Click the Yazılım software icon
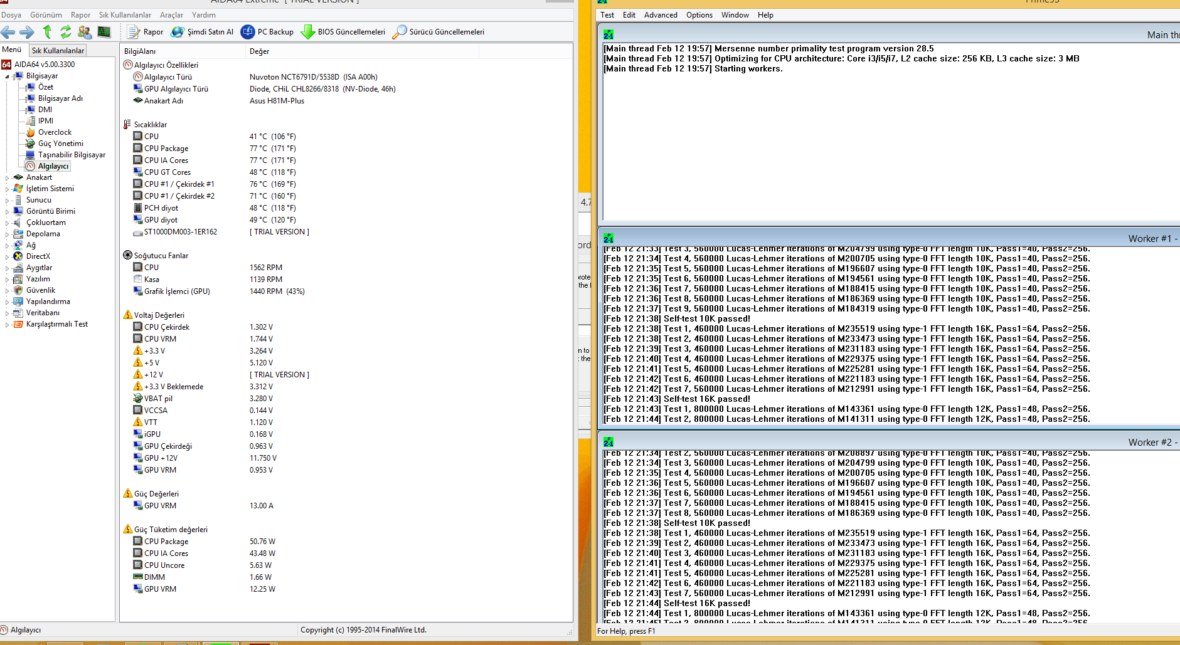Viewport: 1180px width, 645px height. coord(18,279)
